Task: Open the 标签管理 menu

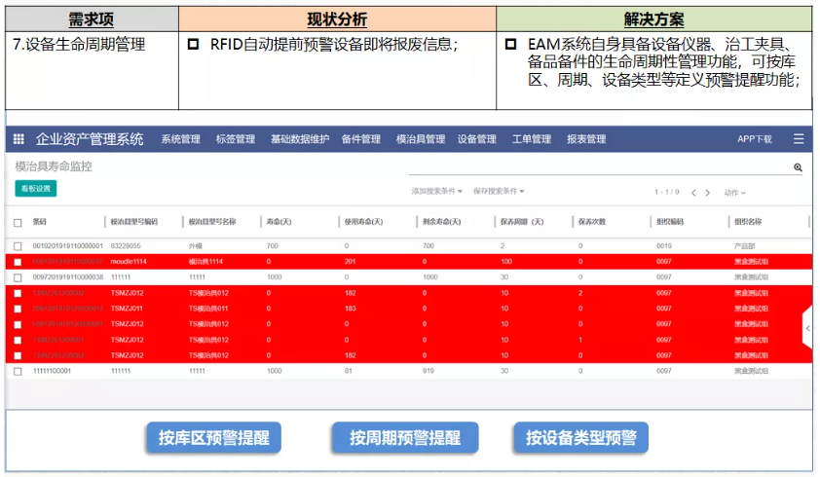Action: (x=236, y=139)
